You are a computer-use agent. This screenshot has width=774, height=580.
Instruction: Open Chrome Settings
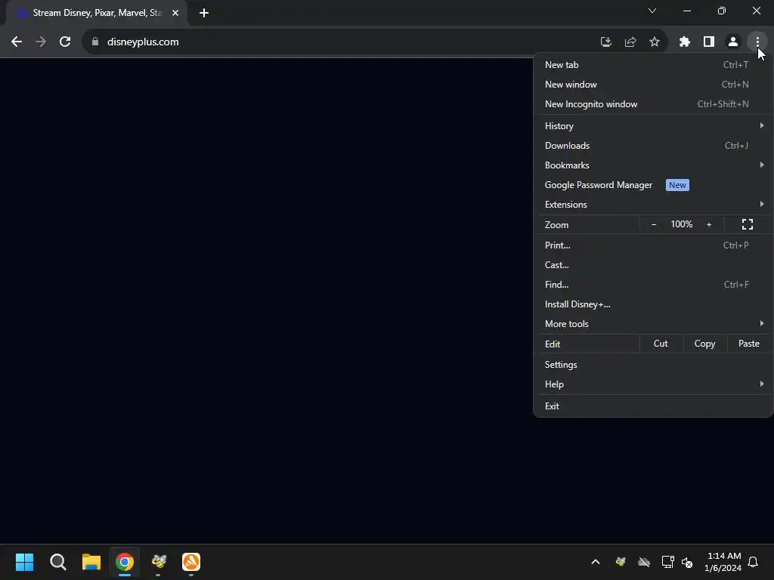(654, 365)
